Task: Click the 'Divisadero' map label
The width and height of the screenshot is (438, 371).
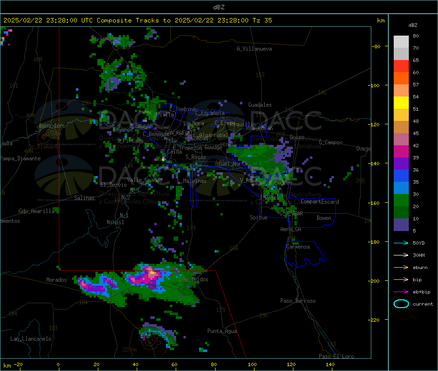Action: (105, 39)
